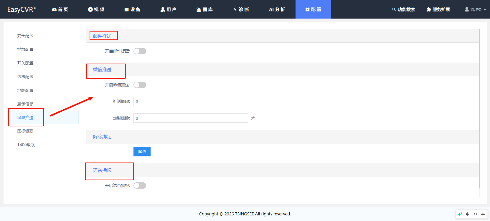Image resolution: width=490 pixels, height=221 pixels.
Task: Click the play icon for 视频
Action: (90, 9)
